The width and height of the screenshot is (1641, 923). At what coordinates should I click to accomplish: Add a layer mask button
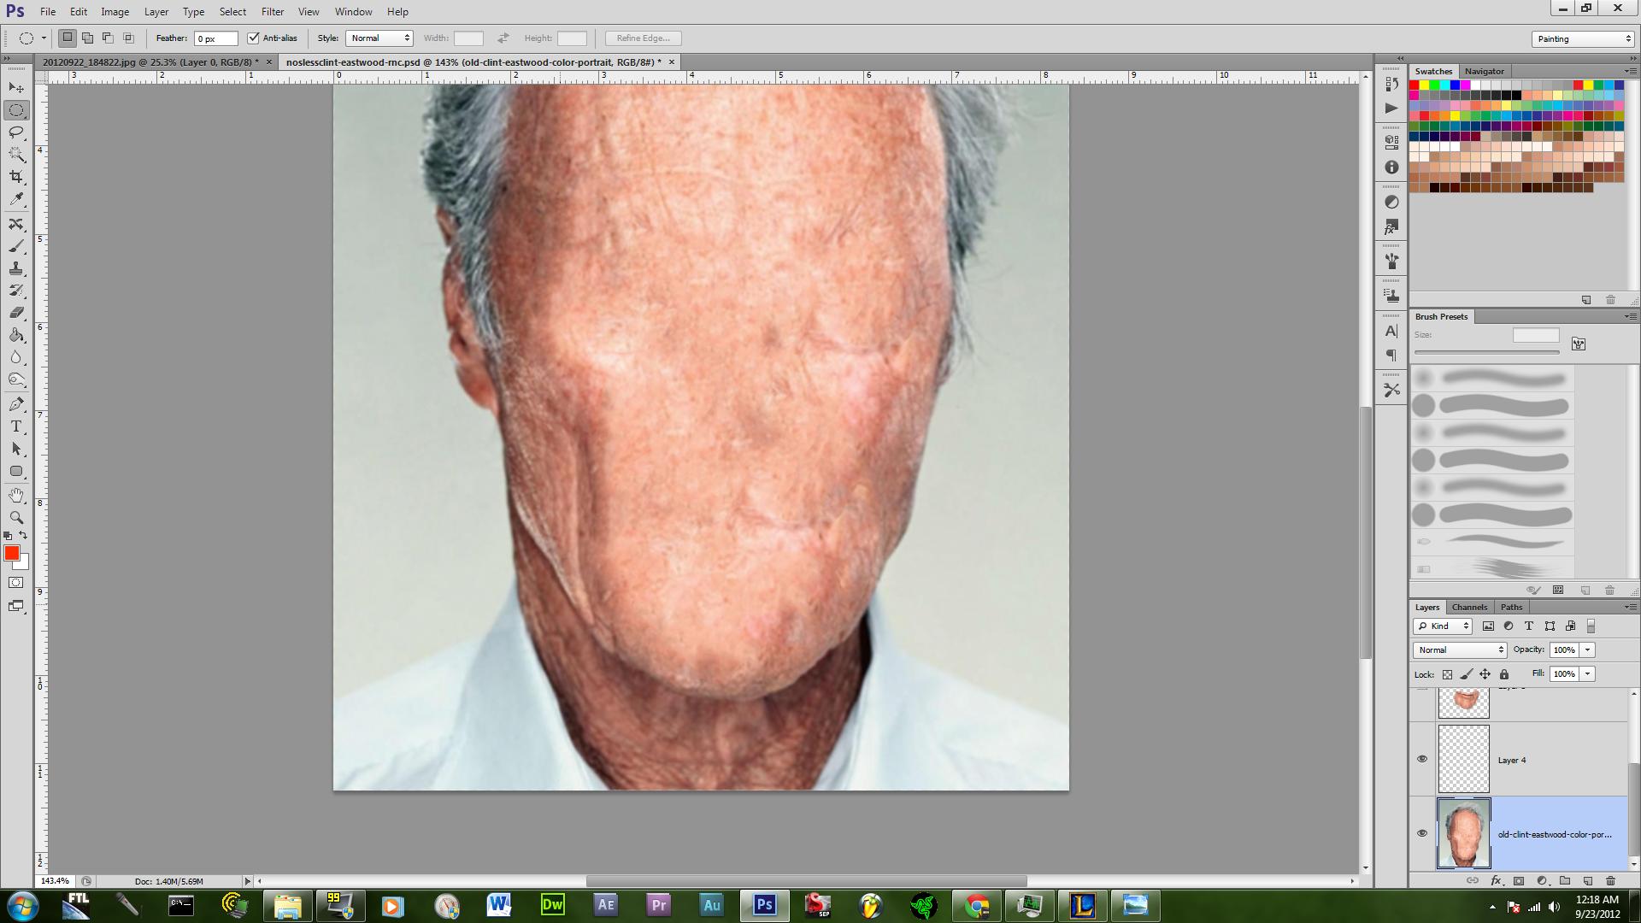pyautogui.click(x=1519, y=880)
